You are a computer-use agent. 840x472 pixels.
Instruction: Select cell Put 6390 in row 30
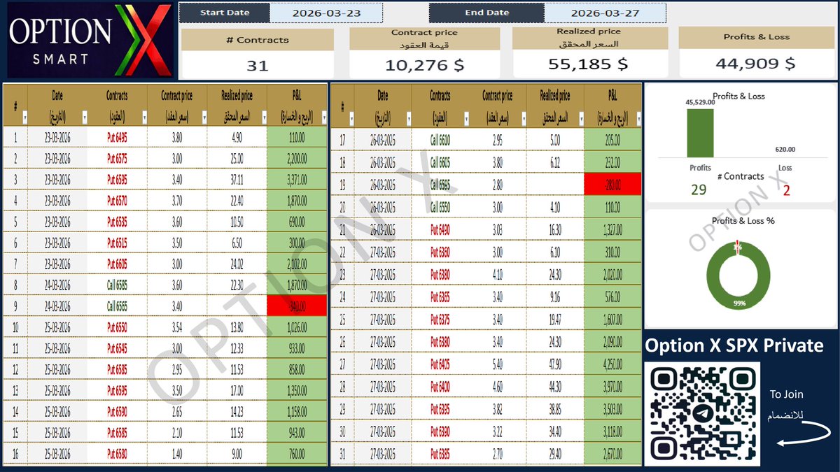440,431
